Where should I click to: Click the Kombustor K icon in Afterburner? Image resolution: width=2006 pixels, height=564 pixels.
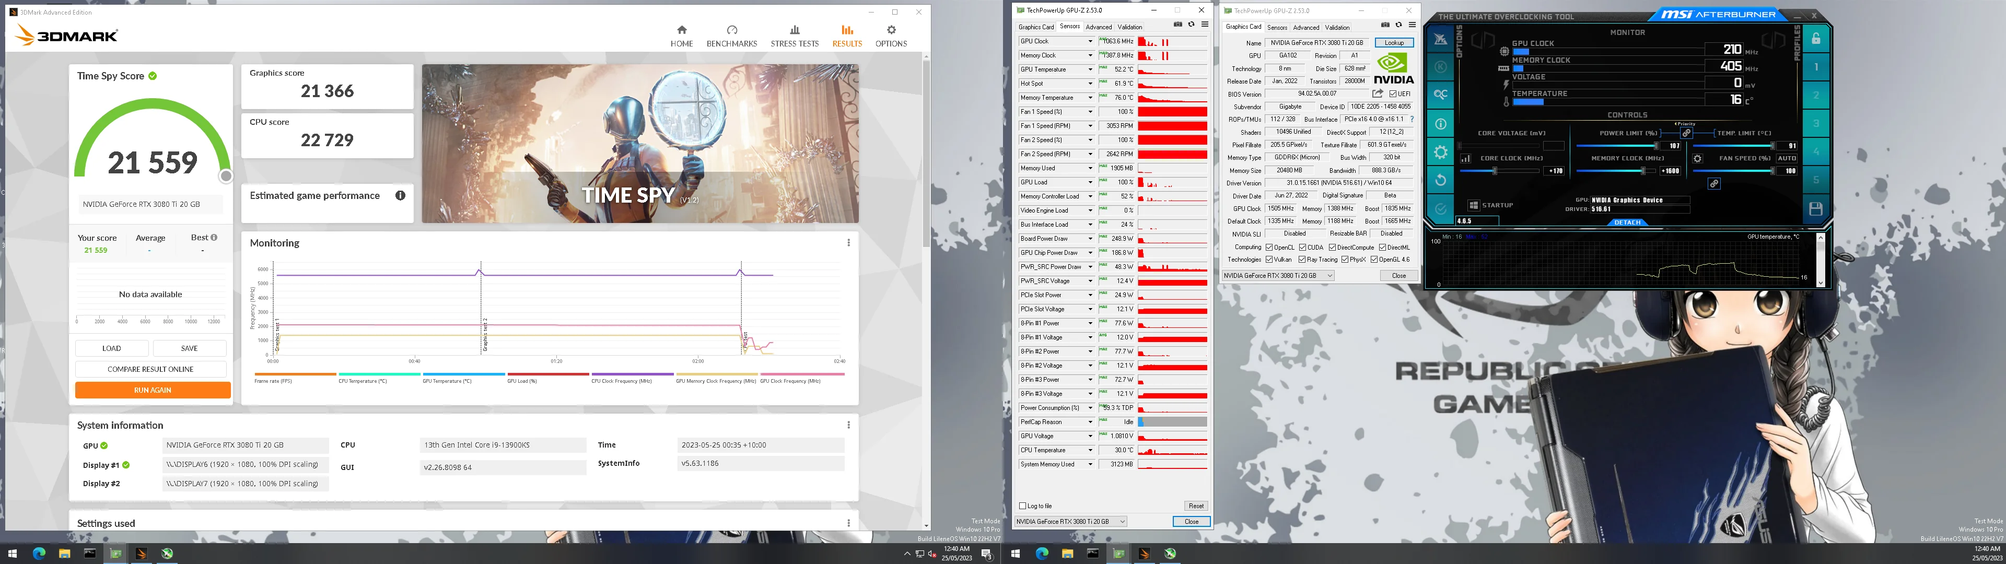point(1441,67)
